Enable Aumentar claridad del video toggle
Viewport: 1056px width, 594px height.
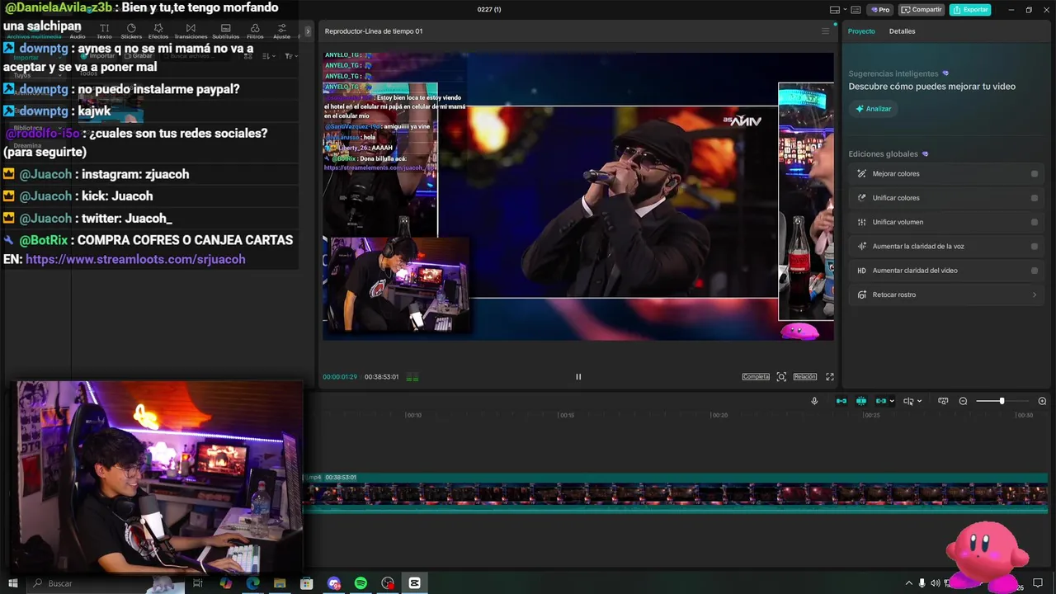point(1035,271)
